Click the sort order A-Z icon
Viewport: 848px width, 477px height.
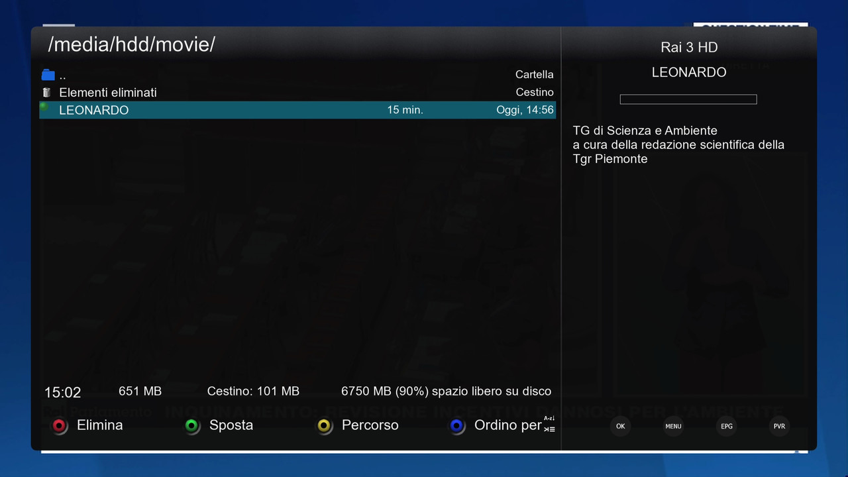[549, 424]
